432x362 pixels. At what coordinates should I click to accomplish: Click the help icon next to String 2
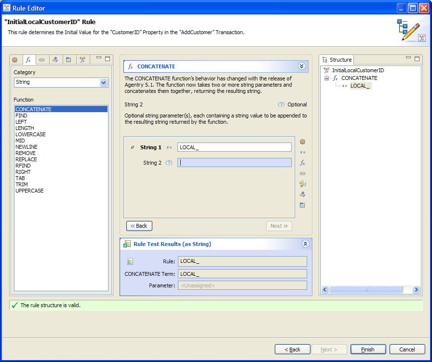(169, 163)
